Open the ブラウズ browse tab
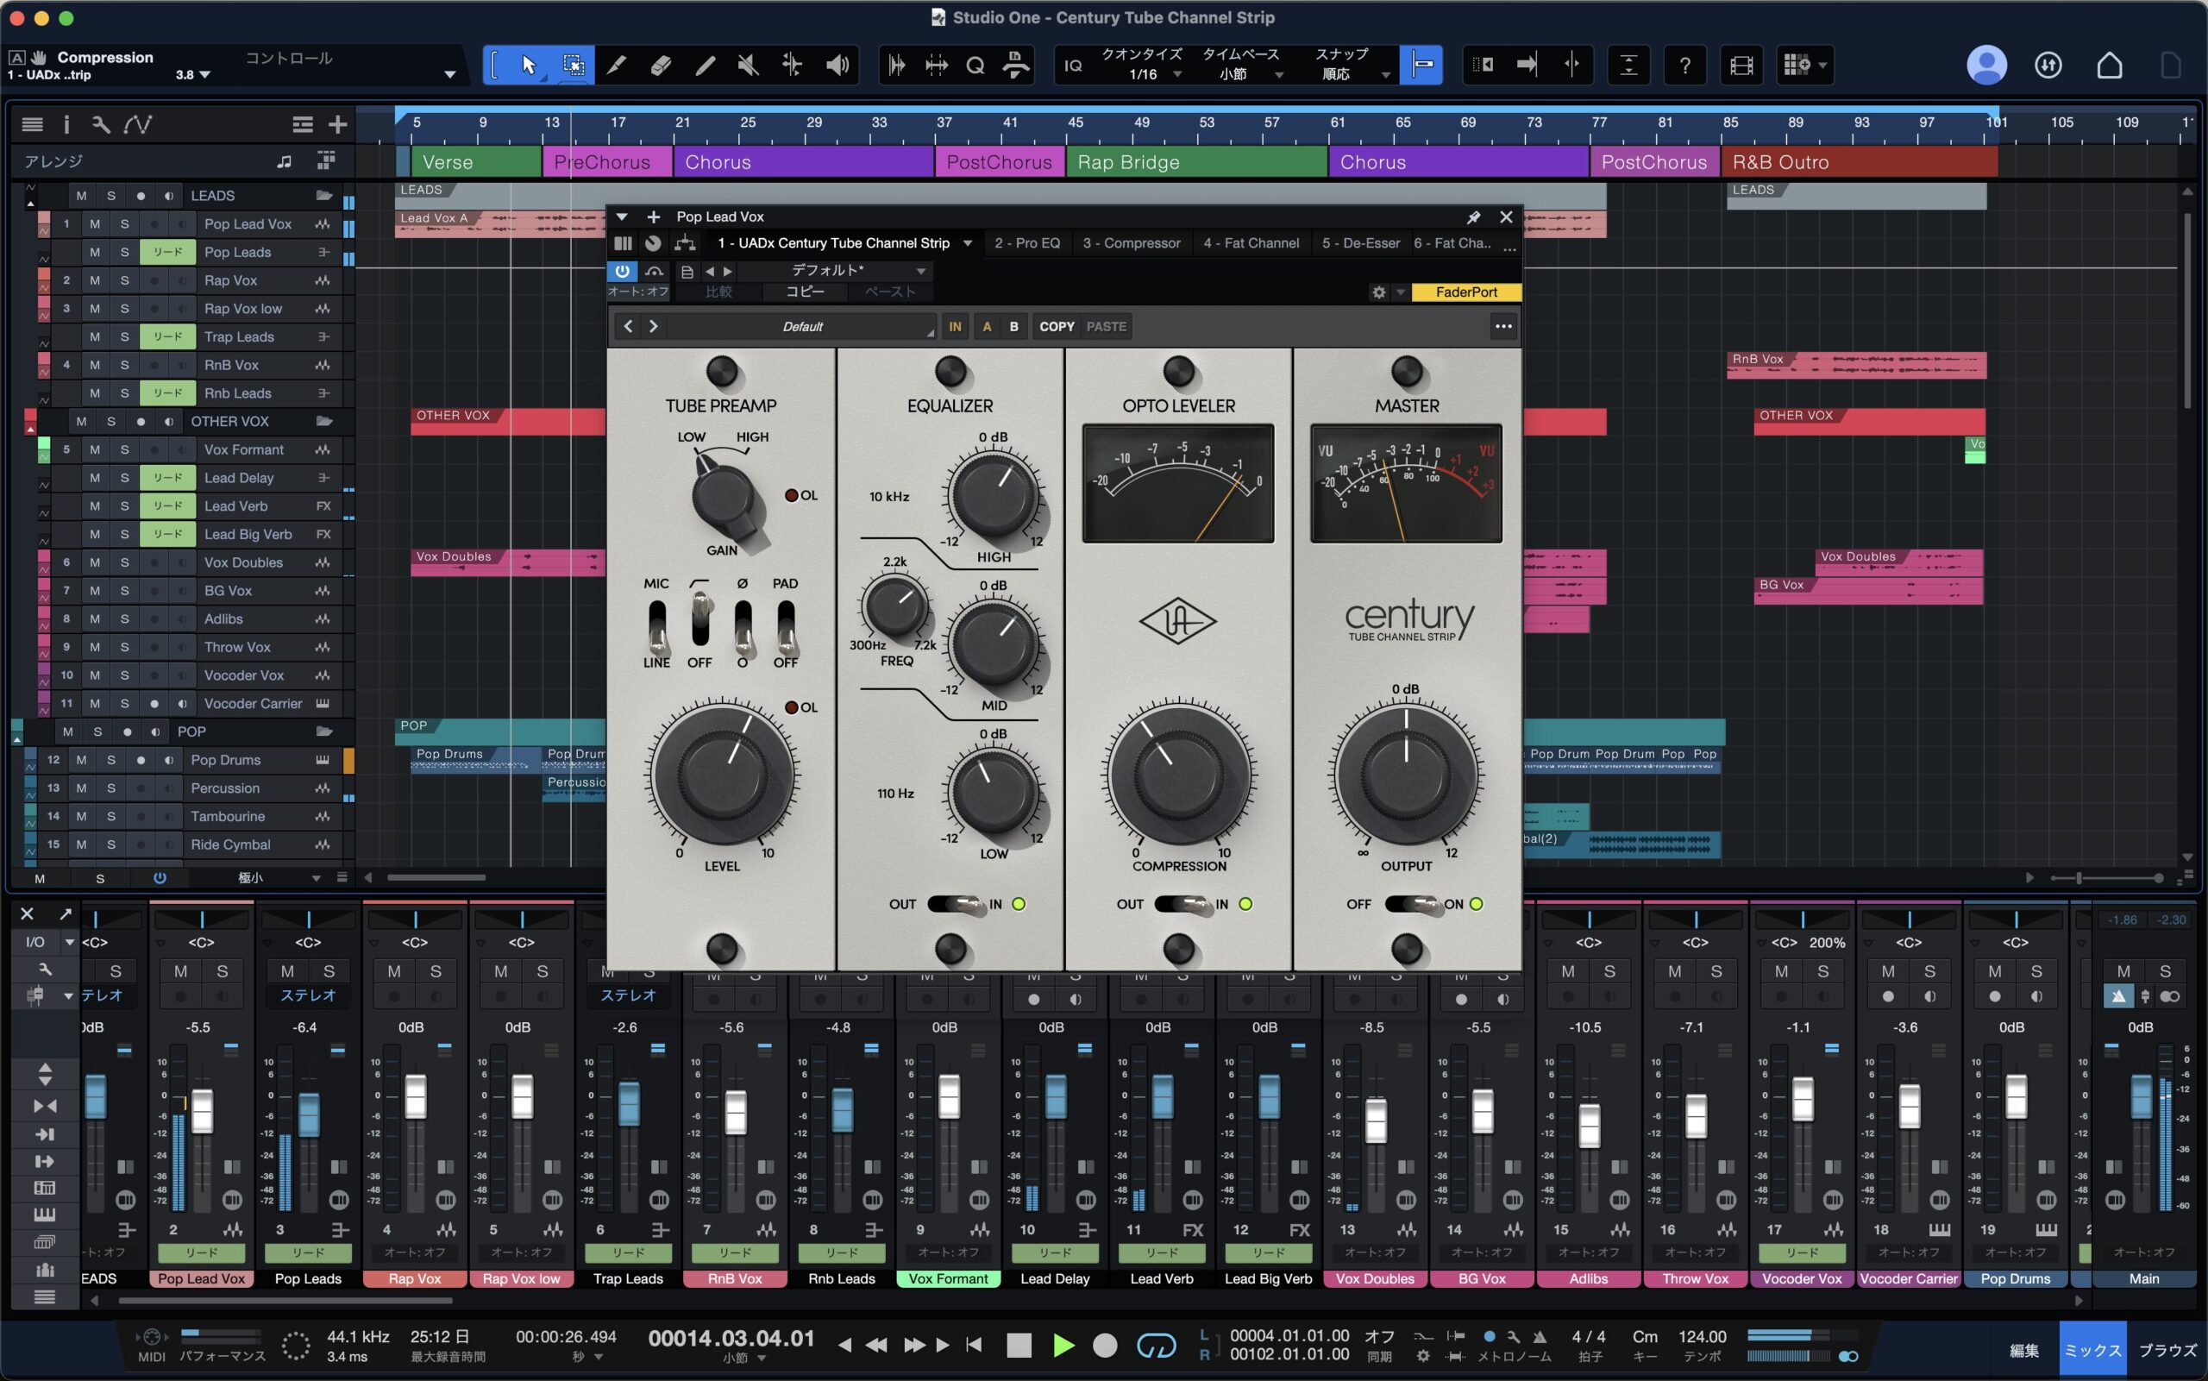The image size is (2208, 1381). click(2167, 1350)
